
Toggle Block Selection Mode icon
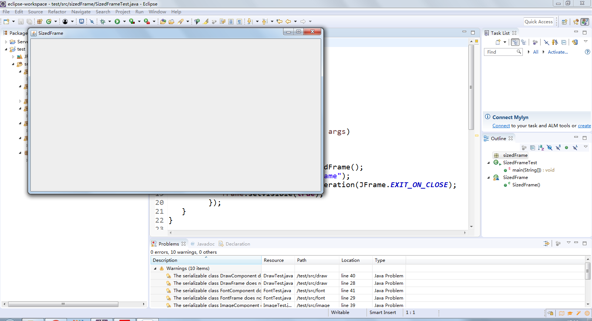[231, 21]
